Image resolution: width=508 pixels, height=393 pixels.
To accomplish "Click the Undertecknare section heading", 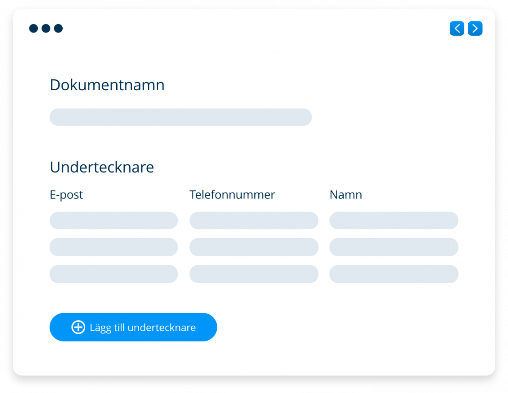I will [102, 167].
